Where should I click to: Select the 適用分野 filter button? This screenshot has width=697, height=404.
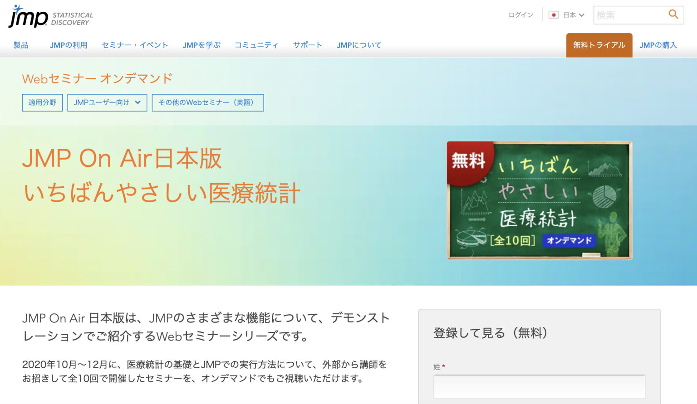click(42, 102)
